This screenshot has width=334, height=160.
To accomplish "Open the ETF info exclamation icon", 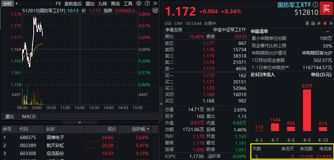I will [315, 5].
